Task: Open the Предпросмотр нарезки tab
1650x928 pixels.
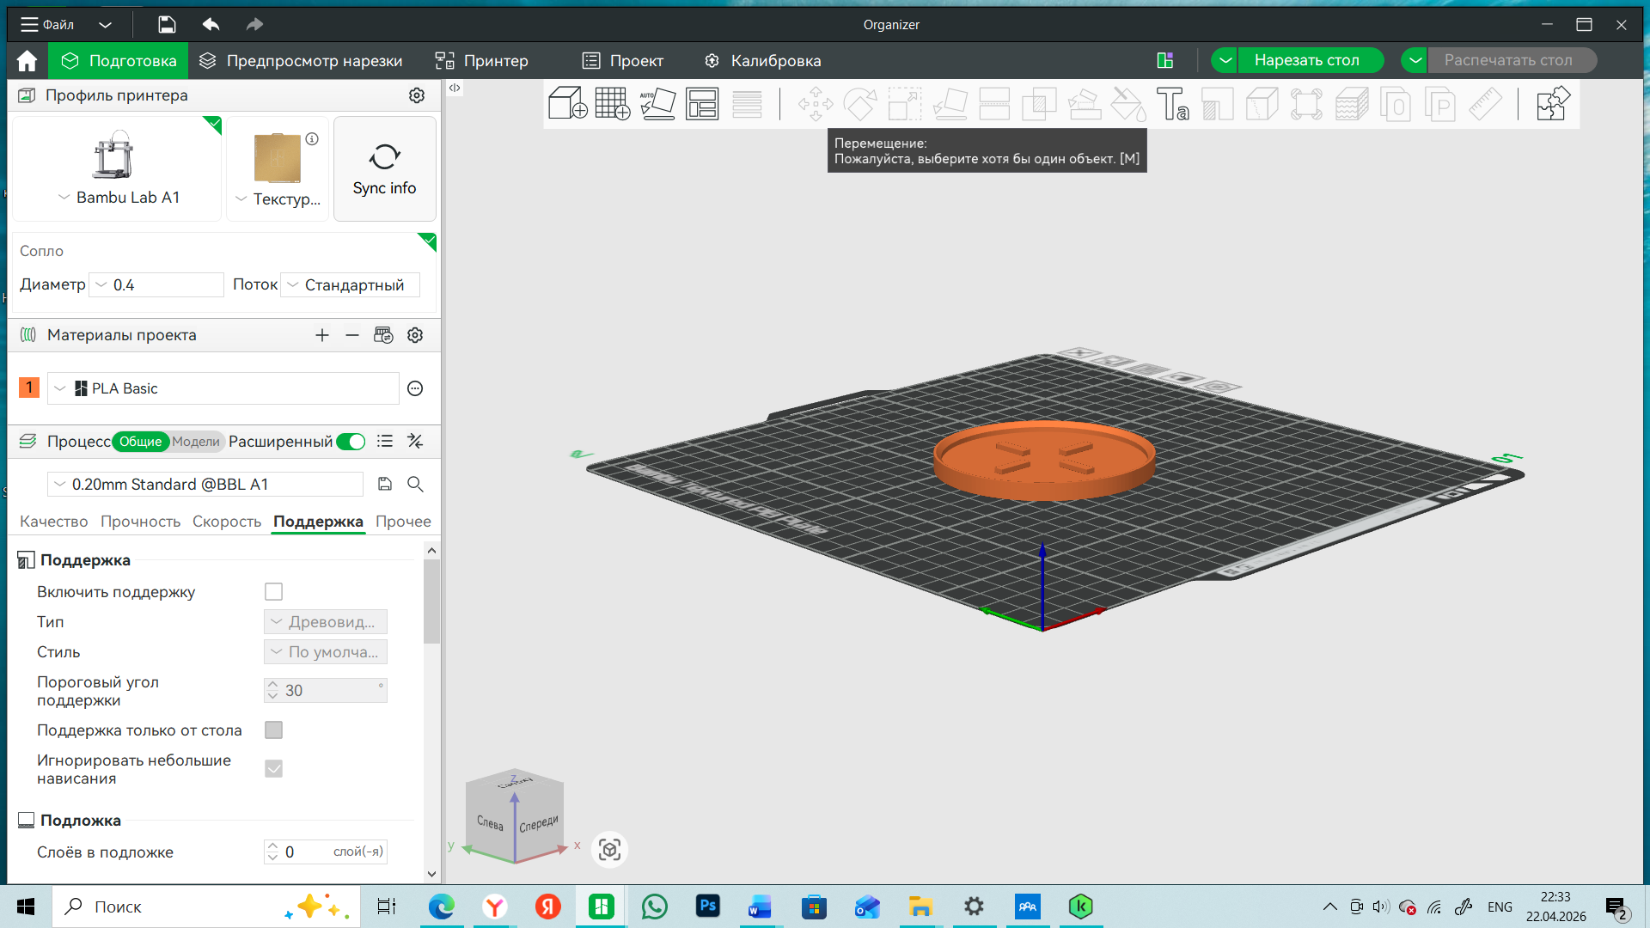Action: (x=301, y=61)
